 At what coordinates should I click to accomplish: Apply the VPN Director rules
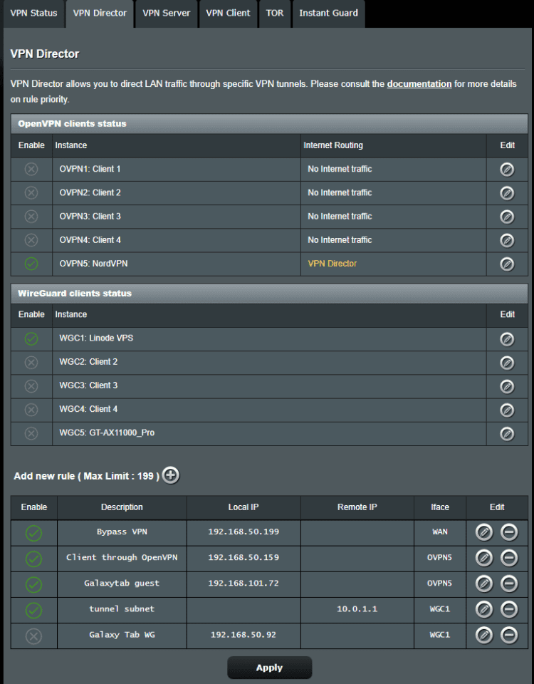point(269,667)
